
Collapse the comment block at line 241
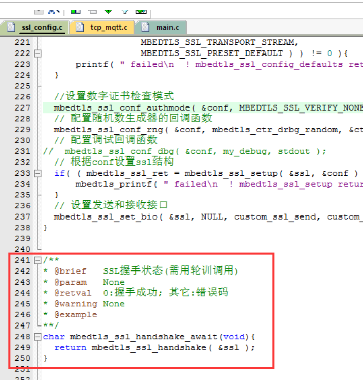[x=37, y=260]
